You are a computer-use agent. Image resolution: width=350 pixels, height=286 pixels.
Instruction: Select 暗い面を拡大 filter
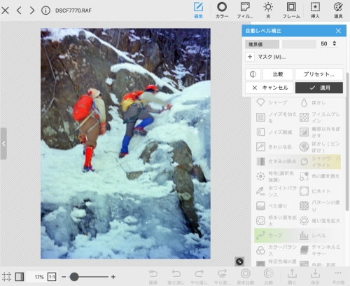(x=320, y=221)
